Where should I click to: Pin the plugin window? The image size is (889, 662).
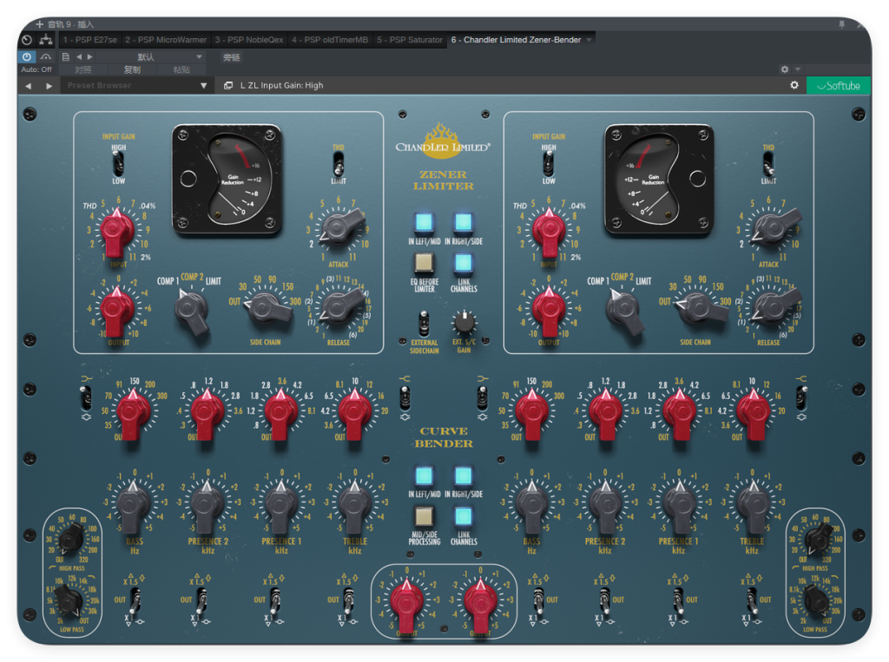click(x=842, y=23)
